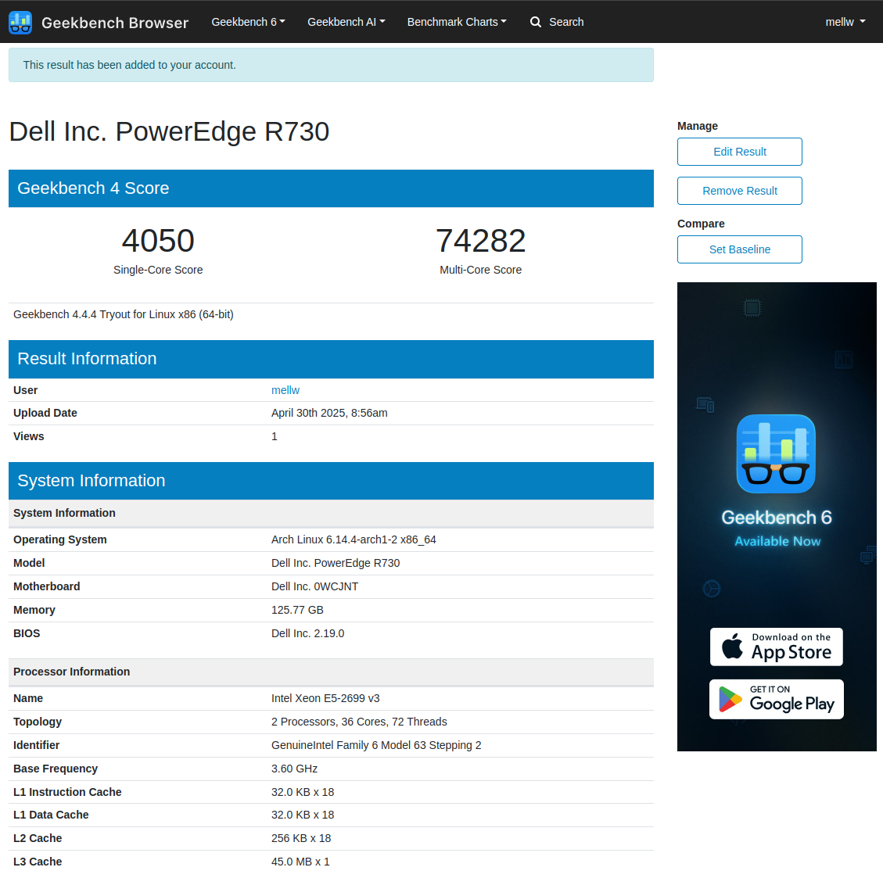Click the Model value 'Dell Inc. PowerEdge R730'
The height and width of the screenshot is (878, 883).
point(336,564)
